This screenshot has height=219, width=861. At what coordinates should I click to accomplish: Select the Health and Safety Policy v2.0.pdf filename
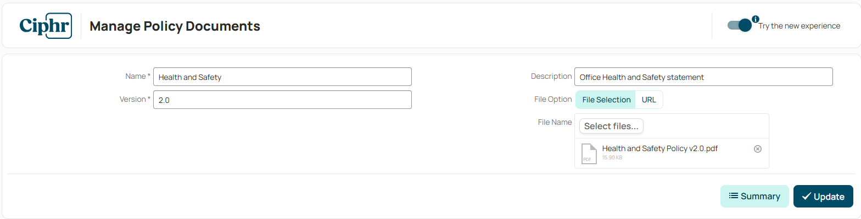coord(660,148)
